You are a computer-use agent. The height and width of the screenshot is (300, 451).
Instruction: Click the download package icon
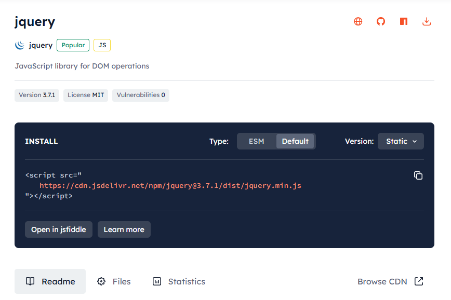click(x=427, y=21)
